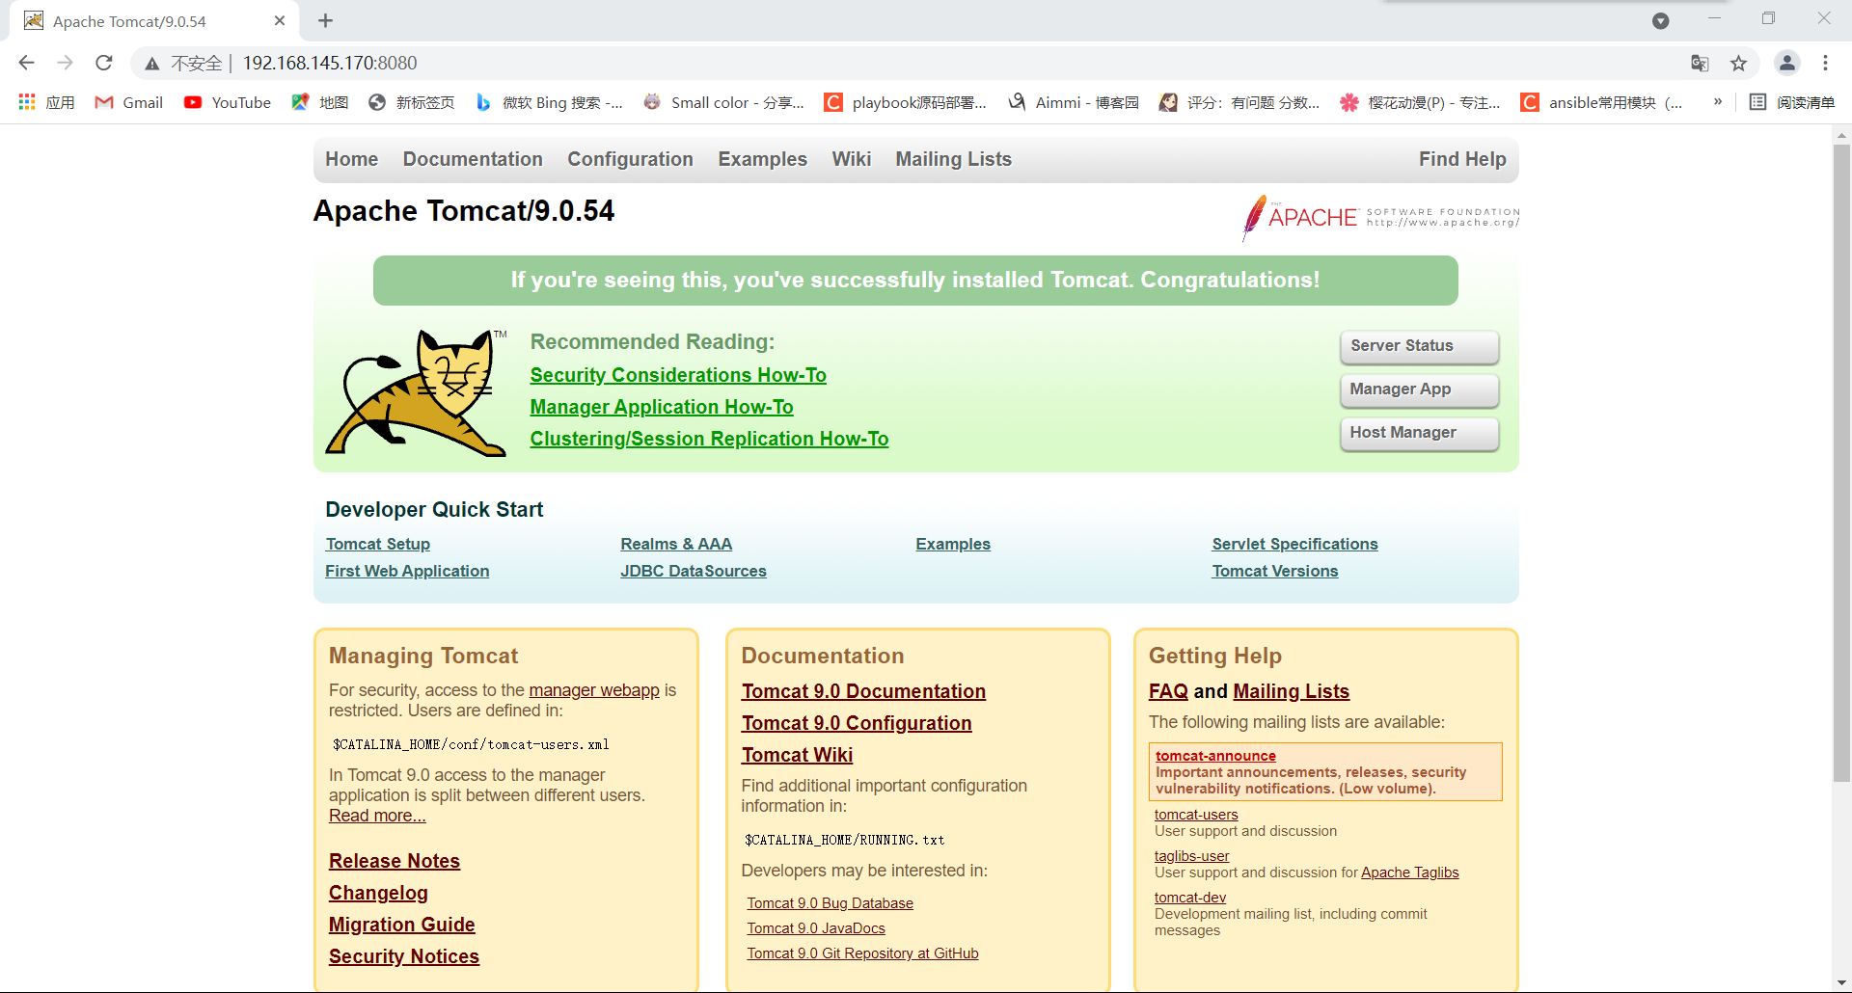
Task: Open the Gmail bookmark
Action: [x=129, y=102]
